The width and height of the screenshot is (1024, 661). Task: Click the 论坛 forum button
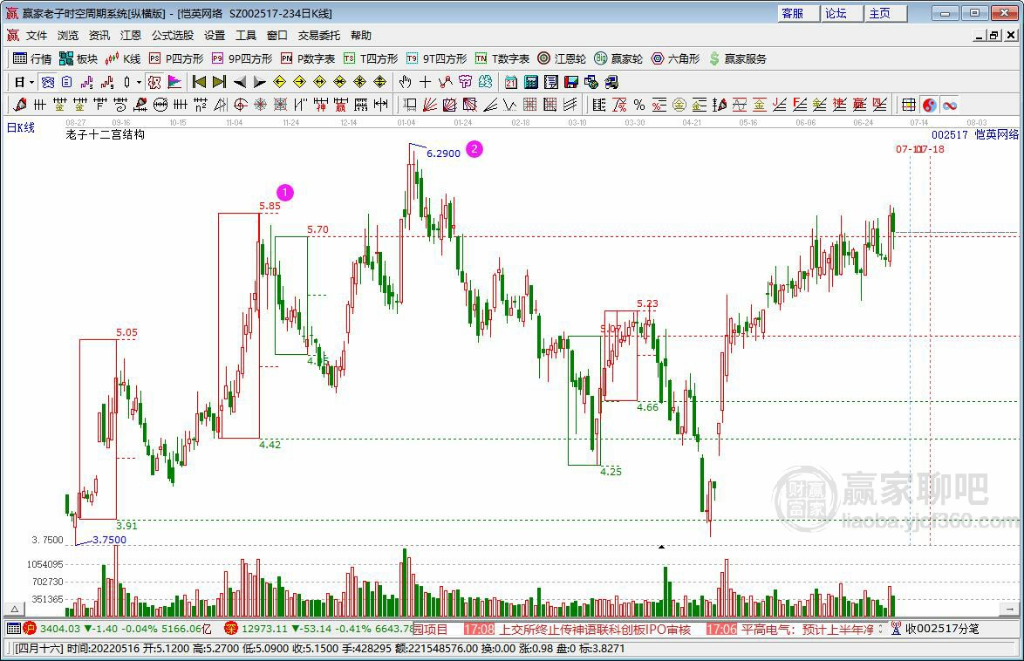[843, 13]
